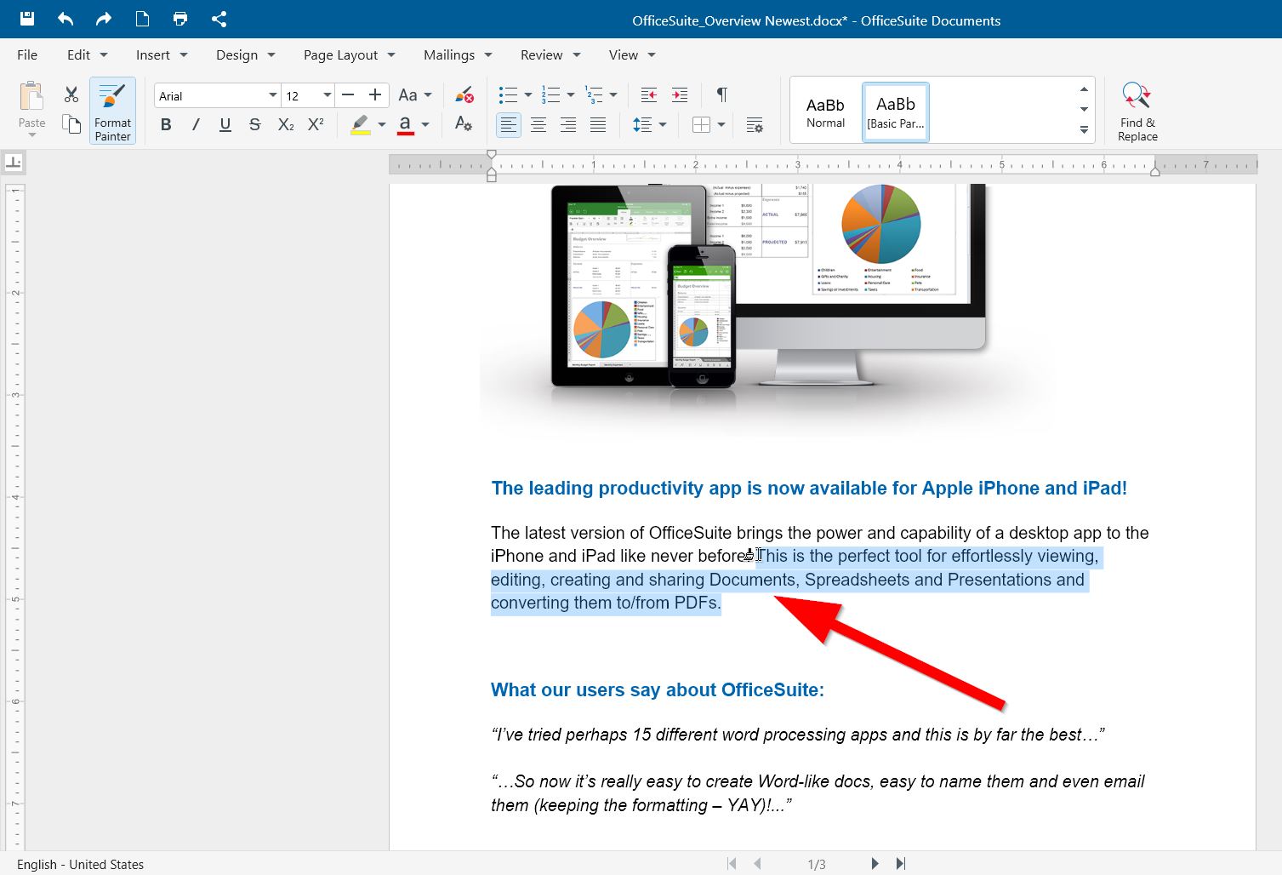This screenshot has height=875, width=1282.
Task: Save the document with the floppy disk icon
Action: (26, 19)
